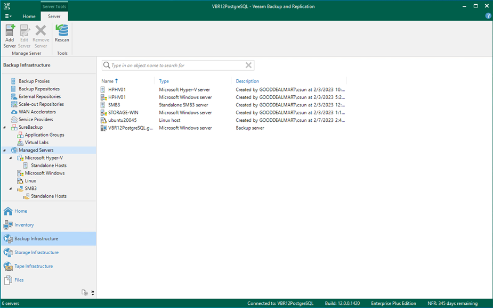Click the Storage Infrastructure icon

coord(8,253)
